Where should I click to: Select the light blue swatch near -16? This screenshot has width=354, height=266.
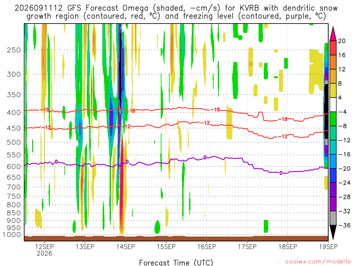click(x=333, y=161)
